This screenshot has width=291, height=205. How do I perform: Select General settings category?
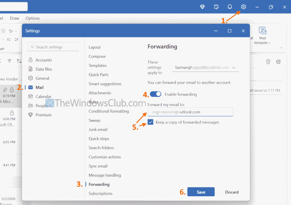click(x=42, y=78)
